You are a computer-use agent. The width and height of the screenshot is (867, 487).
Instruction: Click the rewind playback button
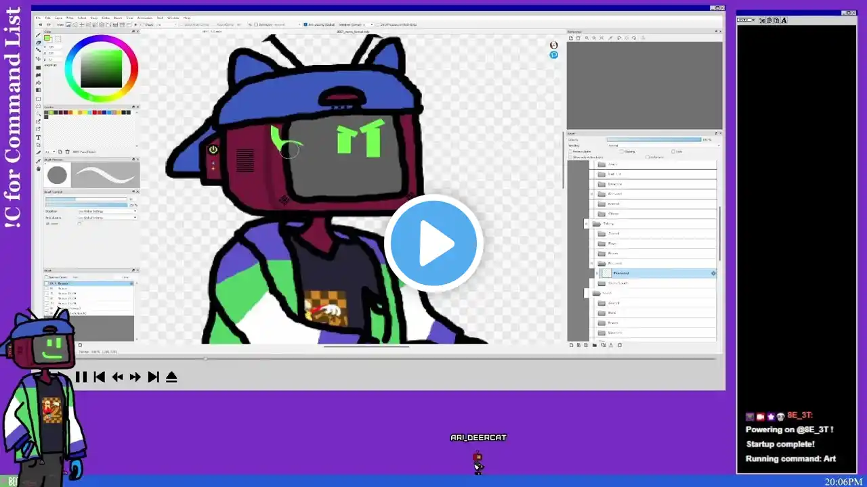(x=117, y=377)
